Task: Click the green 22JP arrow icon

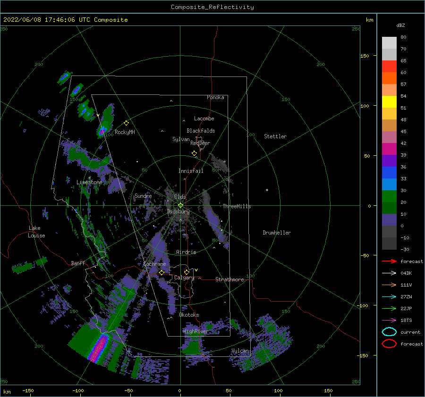Action: [389, 308]
